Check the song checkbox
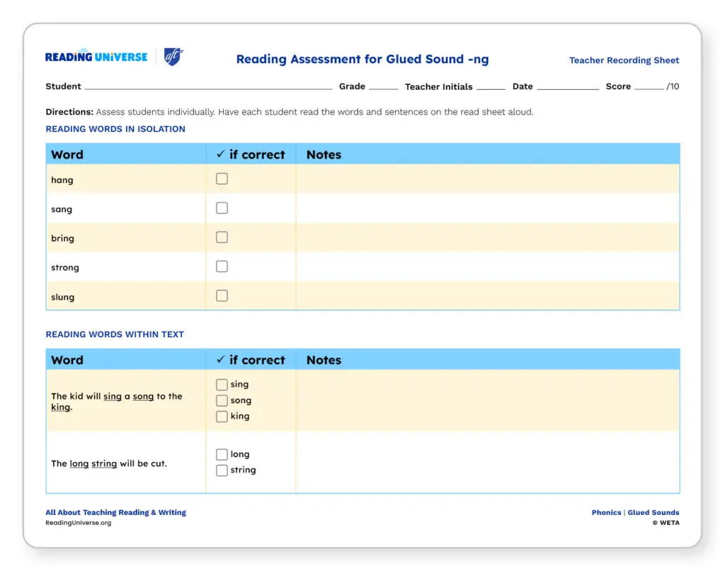The width and height of the screenshot is (725, 571). (222, 401)
